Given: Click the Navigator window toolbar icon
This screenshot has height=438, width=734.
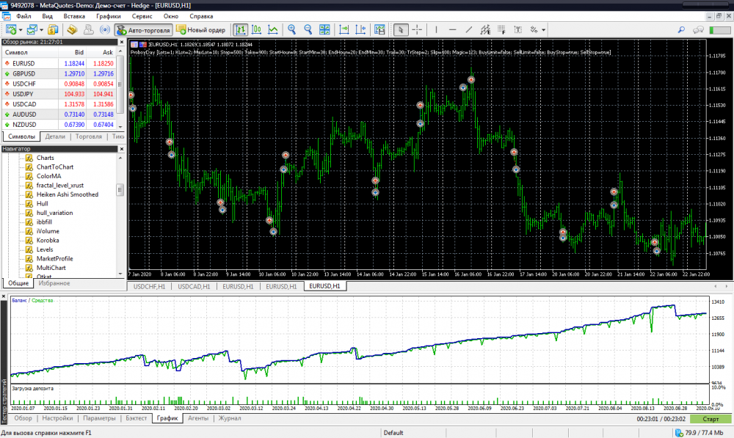Looking at the screenshot, I should tap(88, 30).
